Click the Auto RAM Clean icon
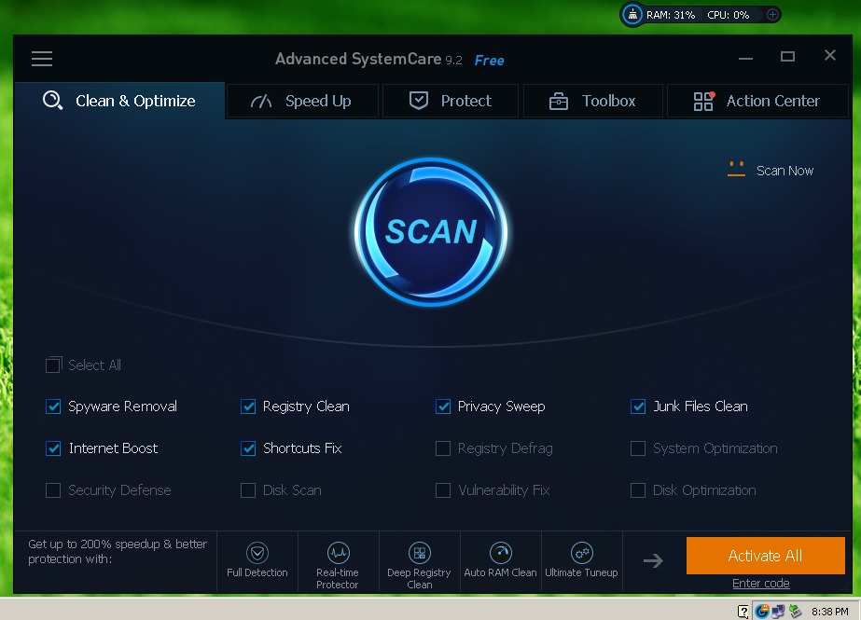Viewport: 861px width, 620px height. [501, 554]
